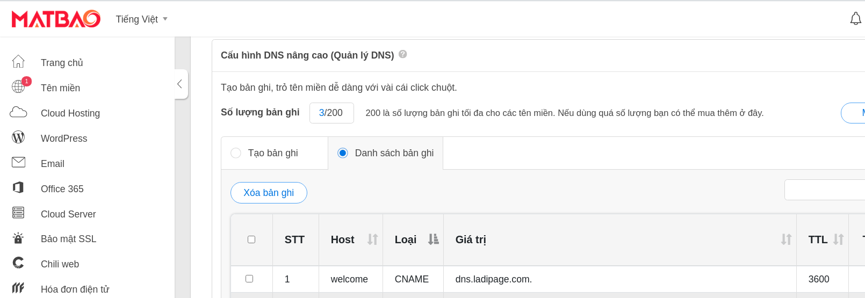Sort records by the Host column
The width and height of the screenshot is (865, 298).
(x=372, y=239)
